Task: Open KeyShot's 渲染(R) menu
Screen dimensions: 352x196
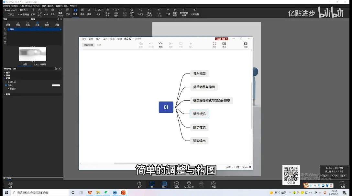Action: tap(51, 6)
